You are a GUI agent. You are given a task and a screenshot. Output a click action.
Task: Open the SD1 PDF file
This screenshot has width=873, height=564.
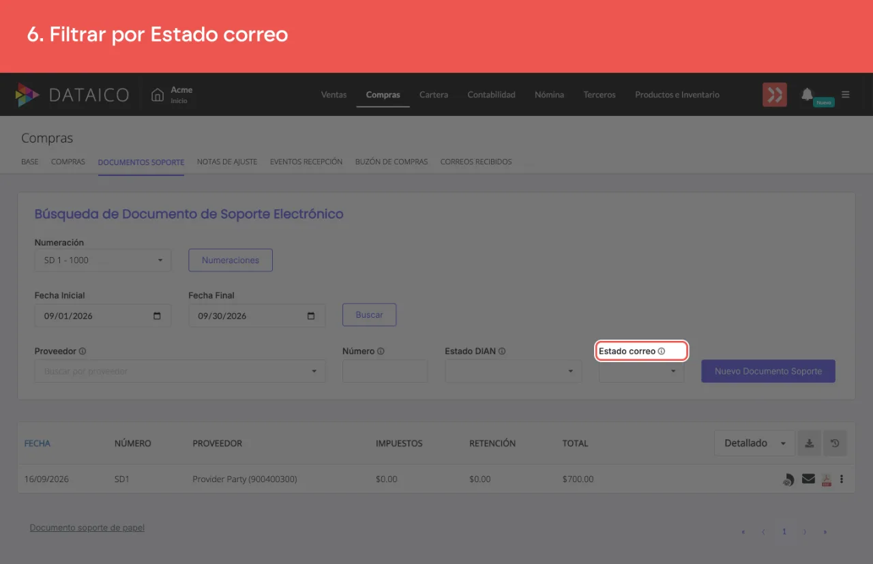(x=826, y=479)
